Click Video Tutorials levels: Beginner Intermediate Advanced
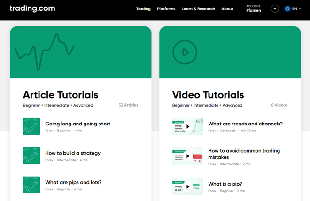Viewport: 310px width, 201px height. point(207,105)
